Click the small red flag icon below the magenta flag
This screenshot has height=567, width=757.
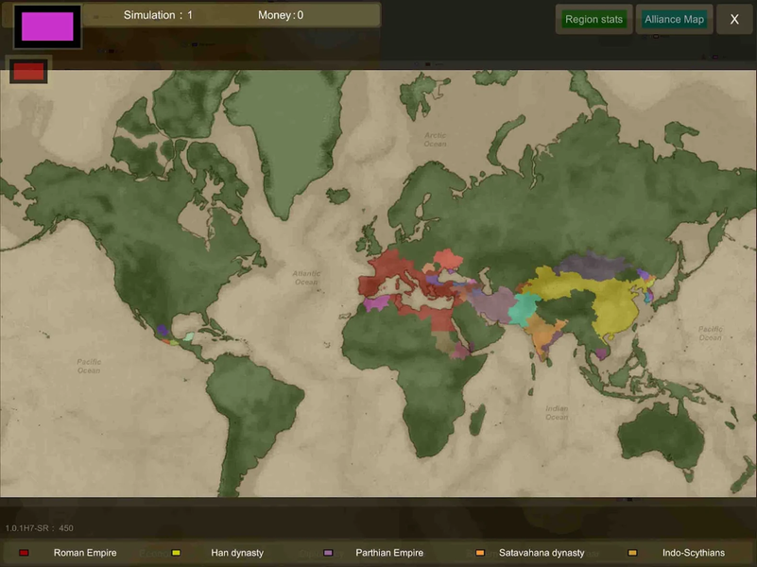pyautogui.click(x=27, y=69)
